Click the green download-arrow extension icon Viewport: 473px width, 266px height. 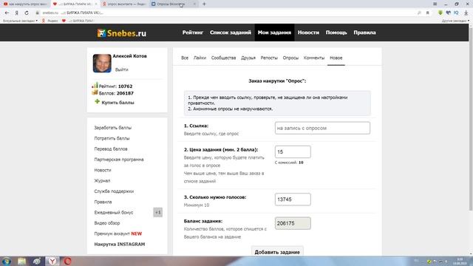click(x=440, y=13)
